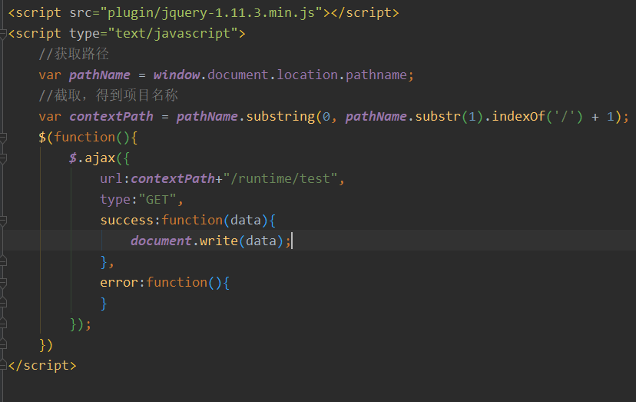This screenshot has width=636, height=402.
Task: Click the success property key
Action: [x=127, y=220]
